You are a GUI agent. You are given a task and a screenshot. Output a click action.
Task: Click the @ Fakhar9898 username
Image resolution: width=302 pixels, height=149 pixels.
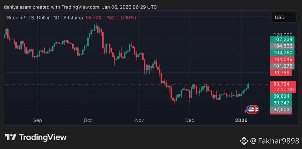pyautogui.click(x=275, y=141)
